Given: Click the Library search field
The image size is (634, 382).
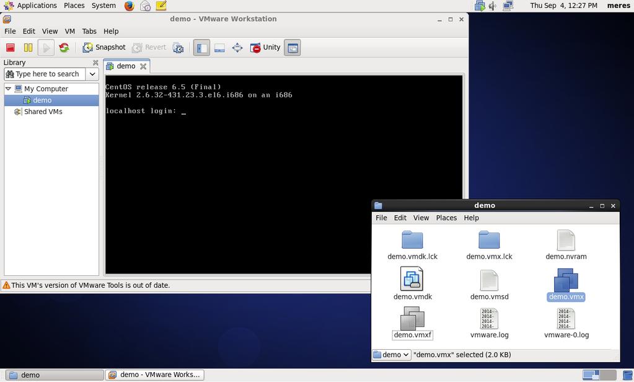Looking at the screenshot, I should tap(45, 74).
